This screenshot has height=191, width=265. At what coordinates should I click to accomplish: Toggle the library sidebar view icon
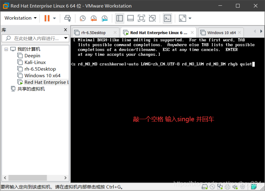coord(119,18)
